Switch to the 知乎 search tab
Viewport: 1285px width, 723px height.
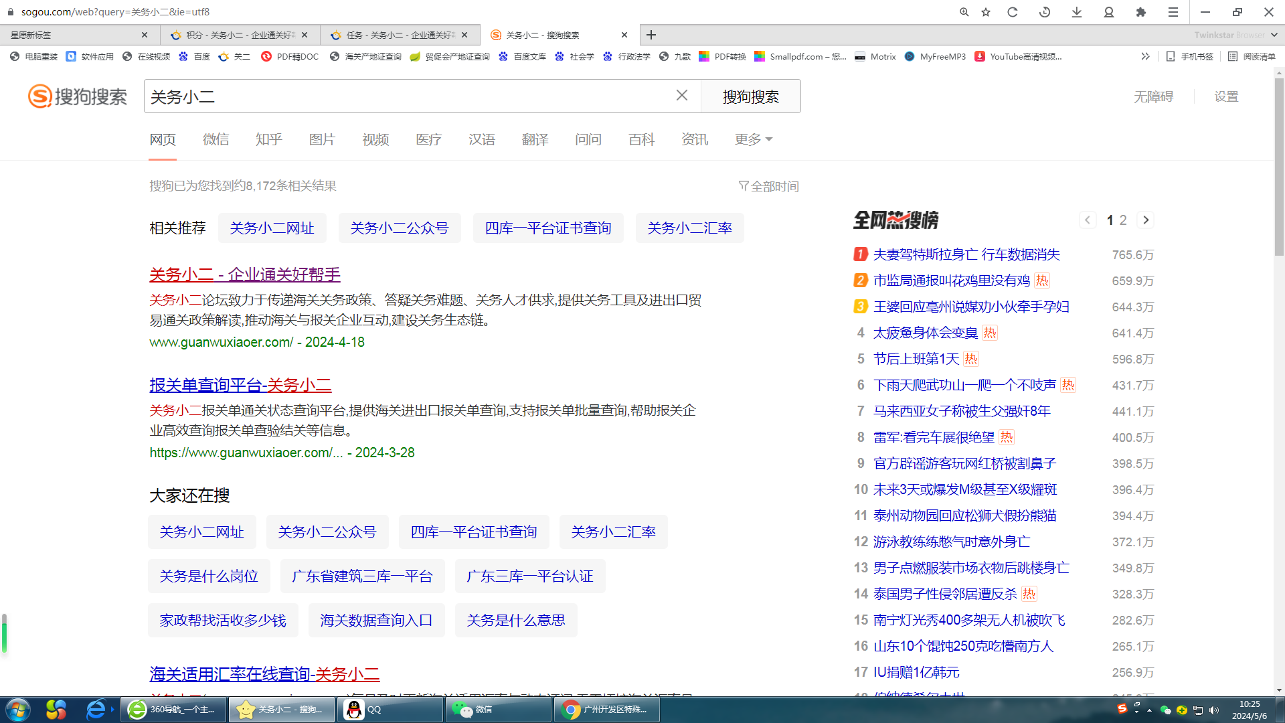tap(269, 139)
